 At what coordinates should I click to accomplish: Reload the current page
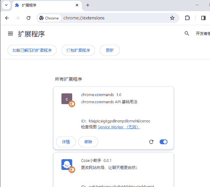click(28, 18)
